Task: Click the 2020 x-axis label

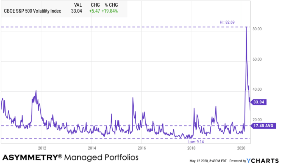Action: pos(241,148)
